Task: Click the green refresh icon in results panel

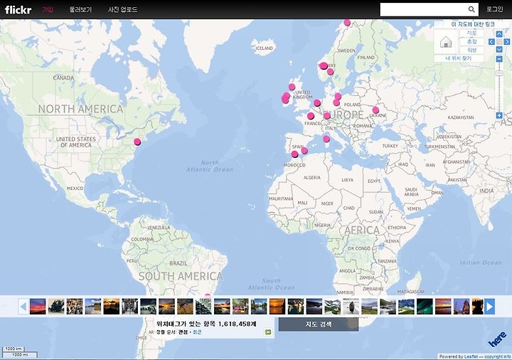Action: coord(268,332)
